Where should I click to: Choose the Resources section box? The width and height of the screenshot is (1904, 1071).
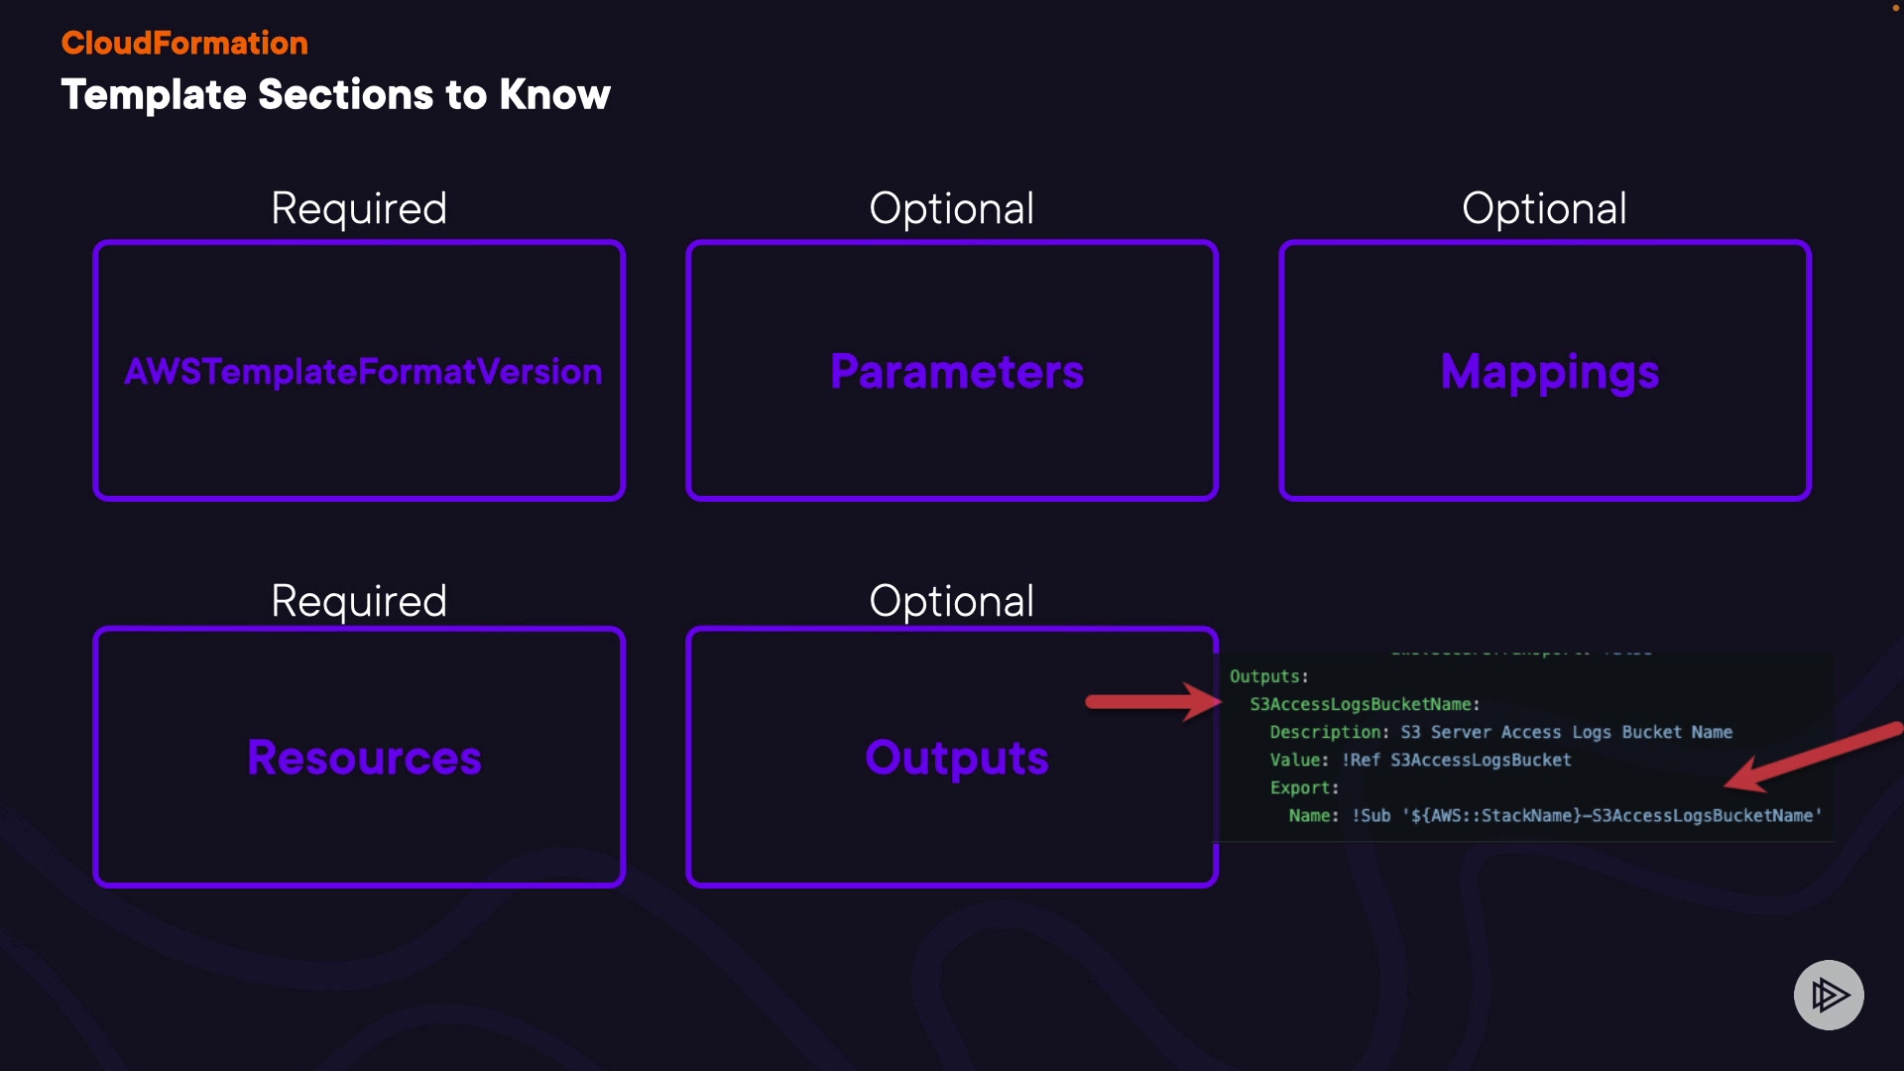[x=359, y=757]
